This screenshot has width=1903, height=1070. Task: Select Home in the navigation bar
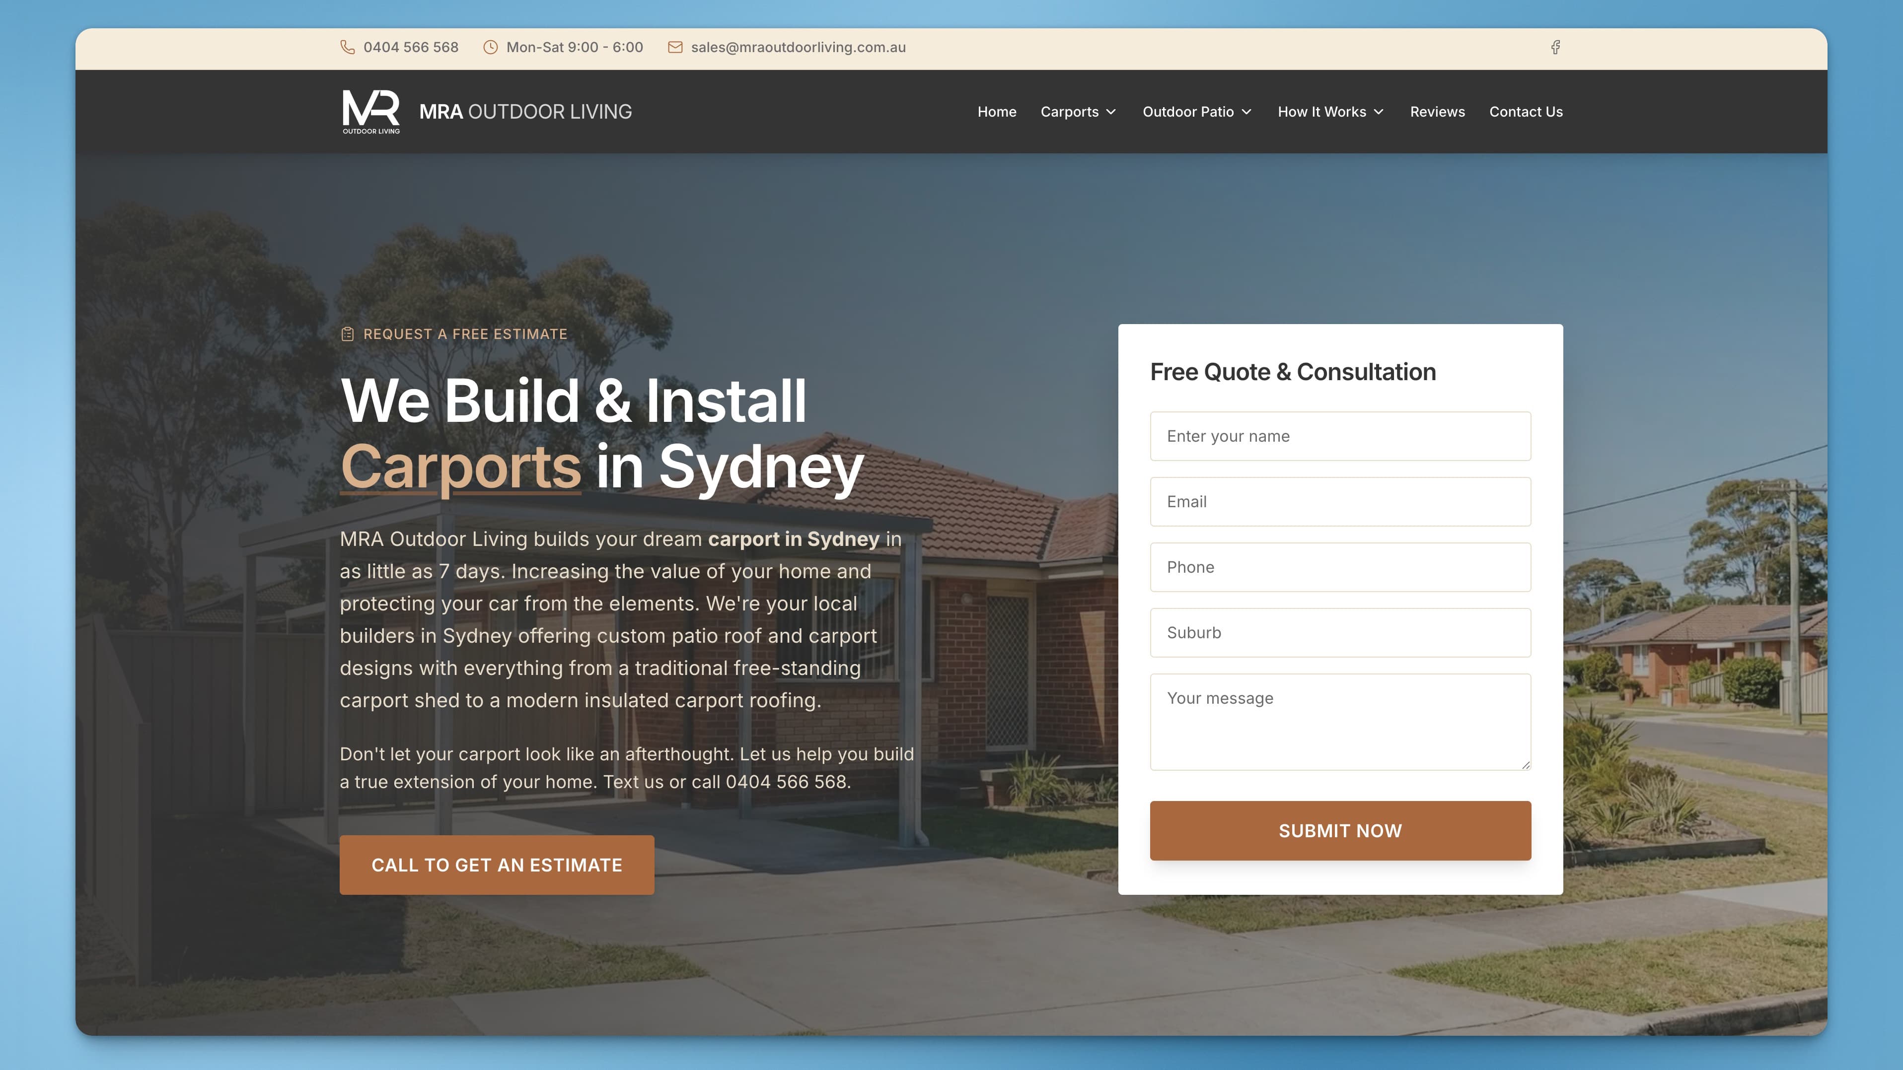click(x=997, y=112)
